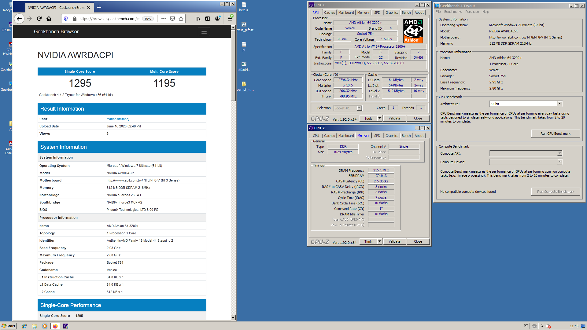The width and height of the screenshot is (587, 330).
Task: Open Tools dropdown arrow in bottom CPU-Z
Action: coord(379,241)
